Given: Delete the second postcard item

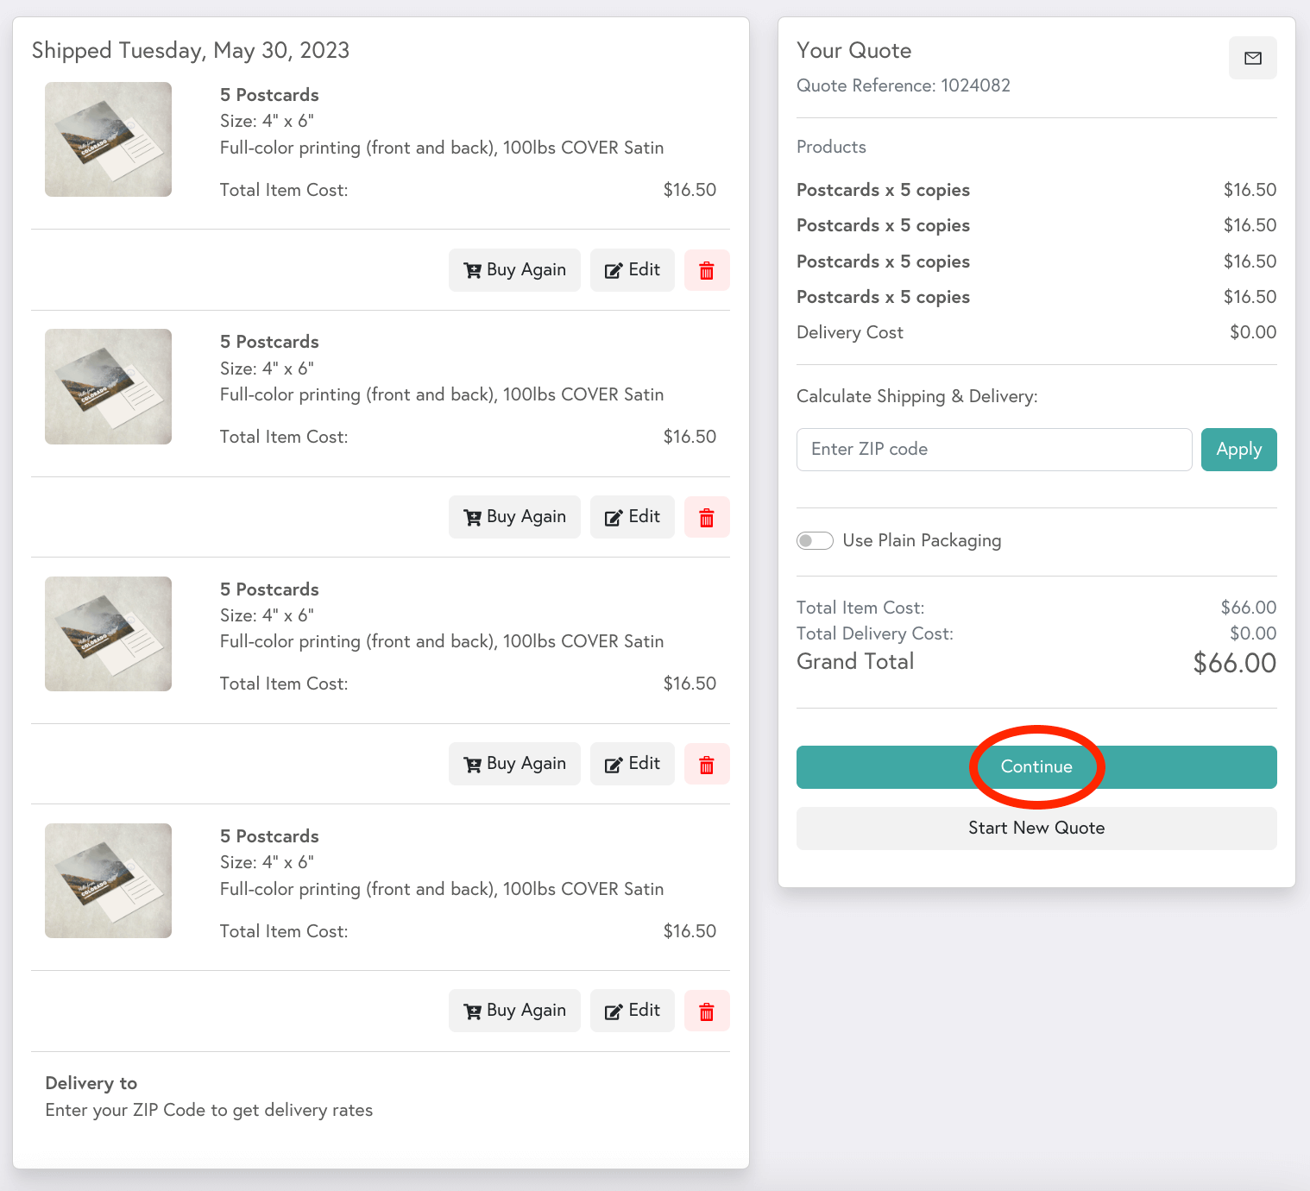Looking at the screenshot, I should coord(707,518).
